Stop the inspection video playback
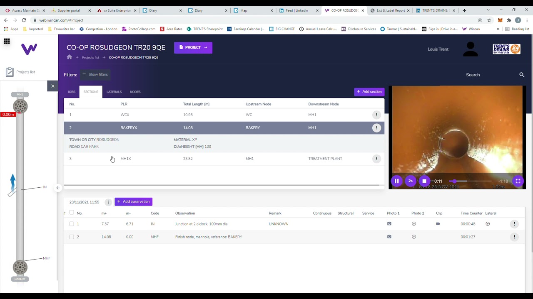 (424, 181)
